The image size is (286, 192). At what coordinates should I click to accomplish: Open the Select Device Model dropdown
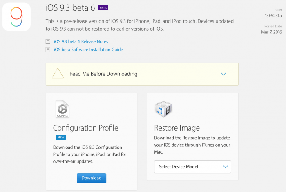click(192, 167)
